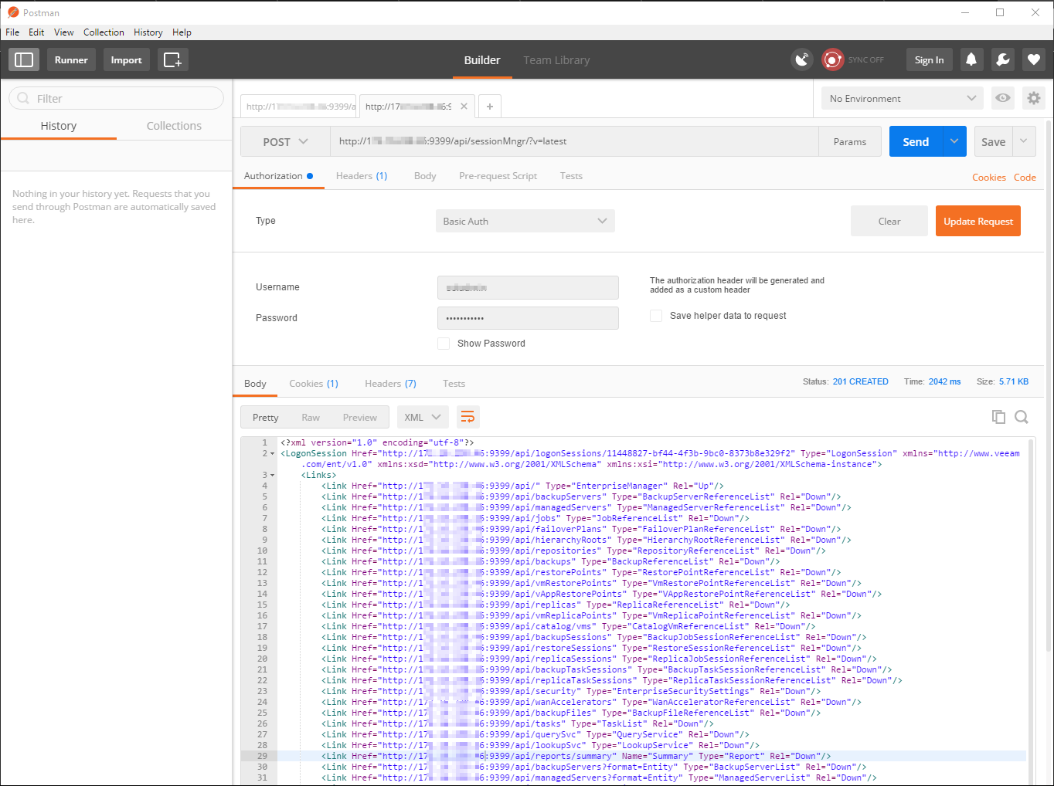Select the Builder tab
Image resolution: width=1054 pixels, height=786 pixels.
pos(482,60)
